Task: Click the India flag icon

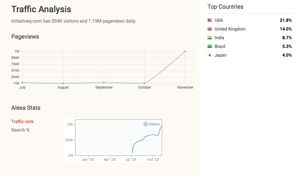Action: click(210, 38)
